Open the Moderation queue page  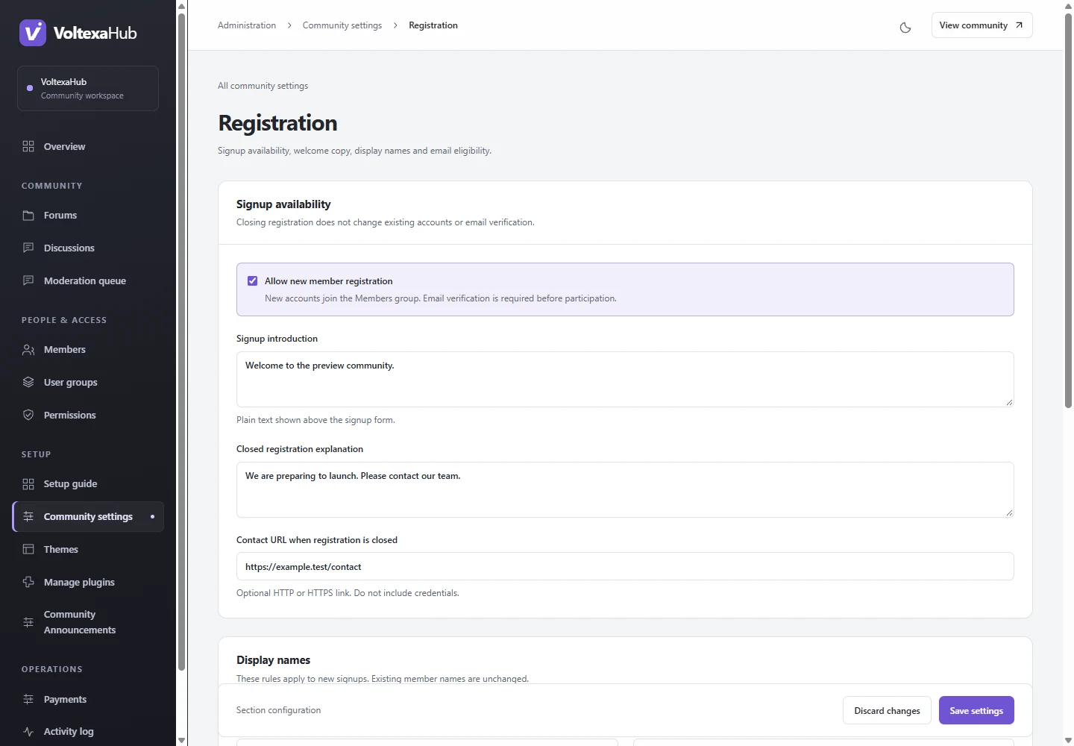88,280
